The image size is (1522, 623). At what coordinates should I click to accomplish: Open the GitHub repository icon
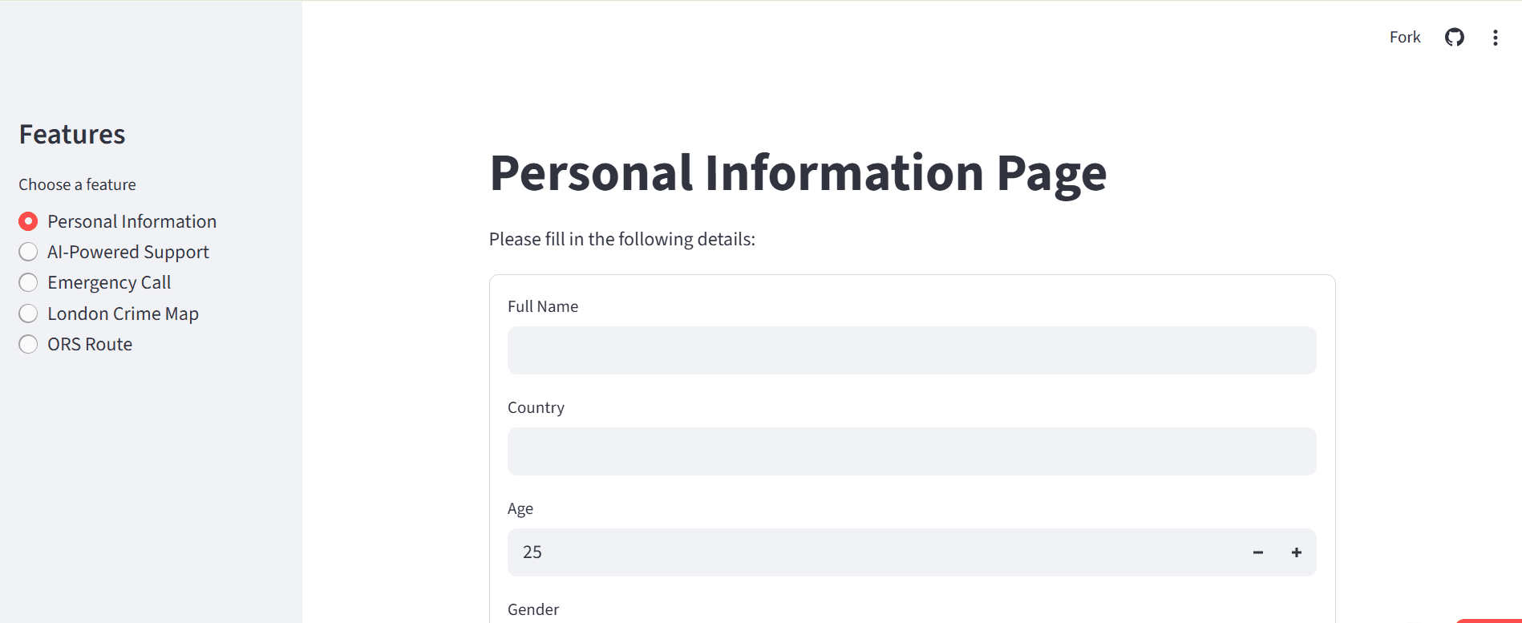tap(1454, 37)
